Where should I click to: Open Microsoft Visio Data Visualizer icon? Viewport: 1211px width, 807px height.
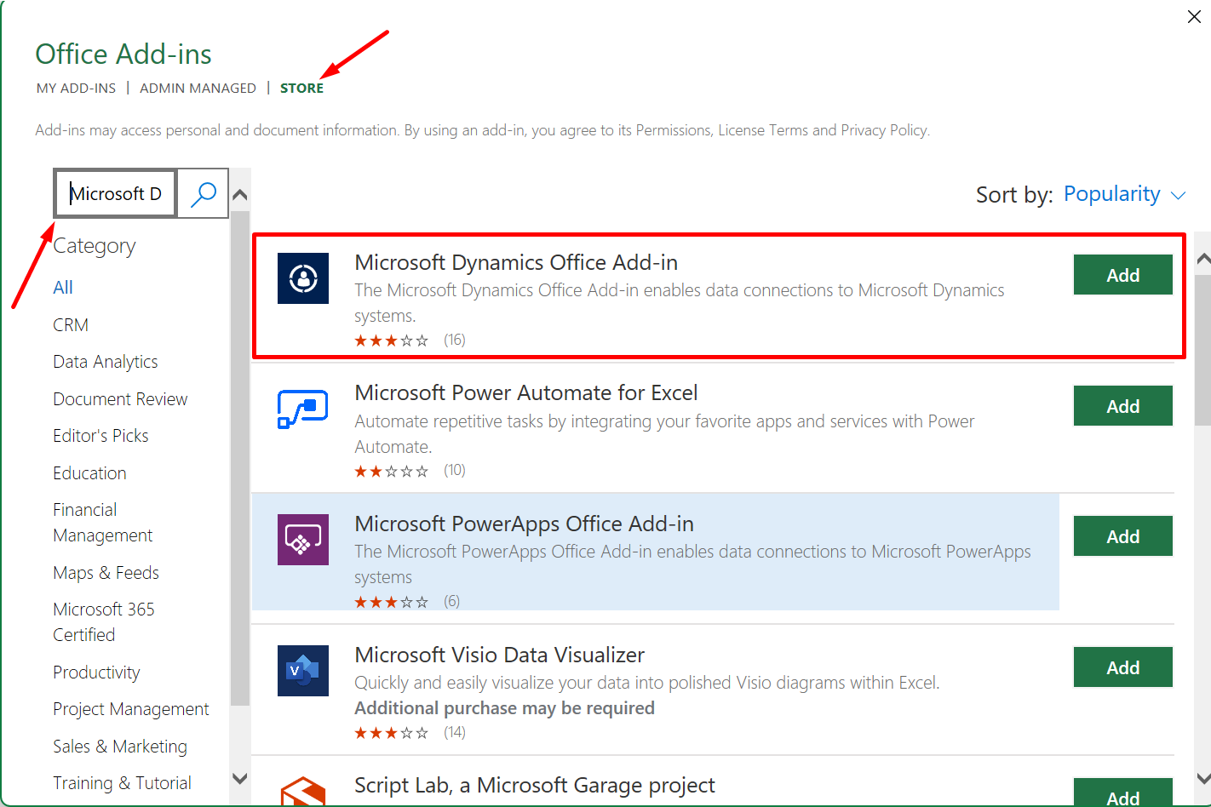pyautogui.click(x=303, y=671)
